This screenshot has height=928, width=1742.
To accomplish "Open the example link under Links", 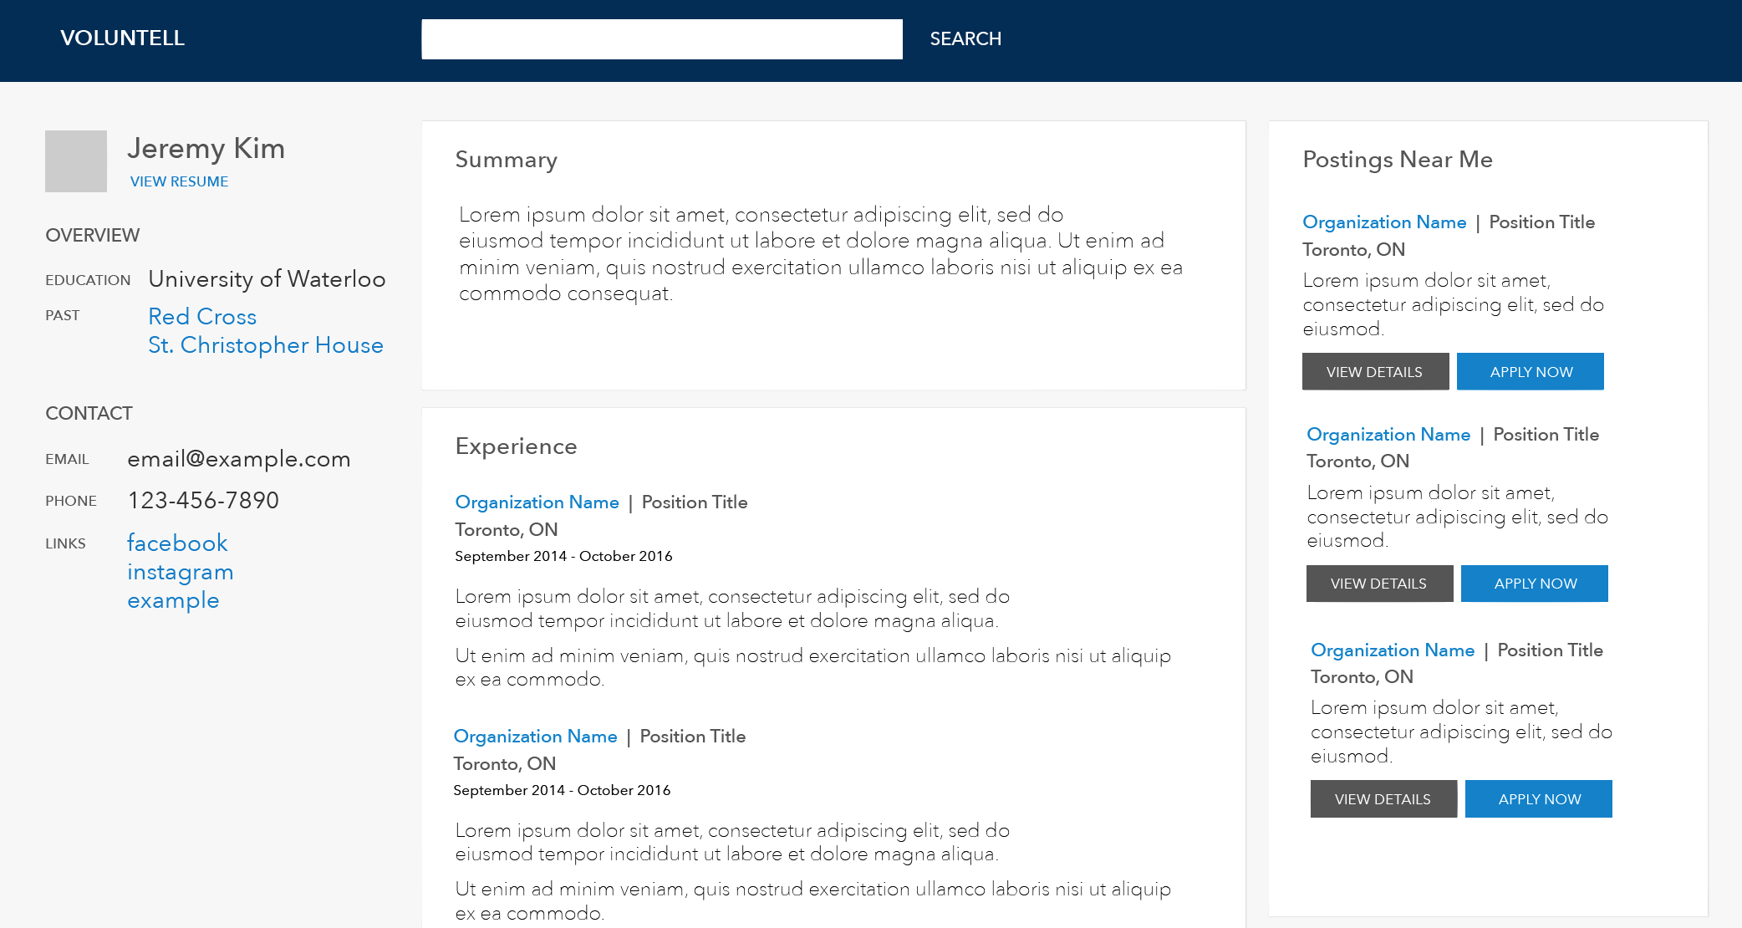I will coord(173,600).
